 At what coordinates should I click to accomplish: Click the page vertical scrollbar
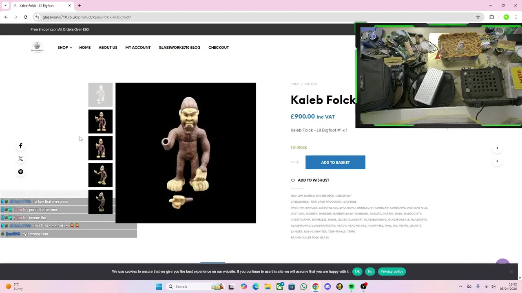520,151
